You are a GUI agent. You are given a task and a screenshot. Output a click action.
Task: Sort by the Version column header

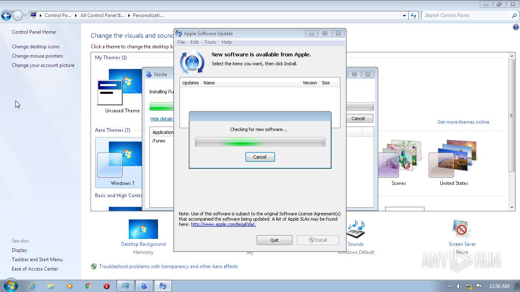pyautogui.click(x=310, y=83)
